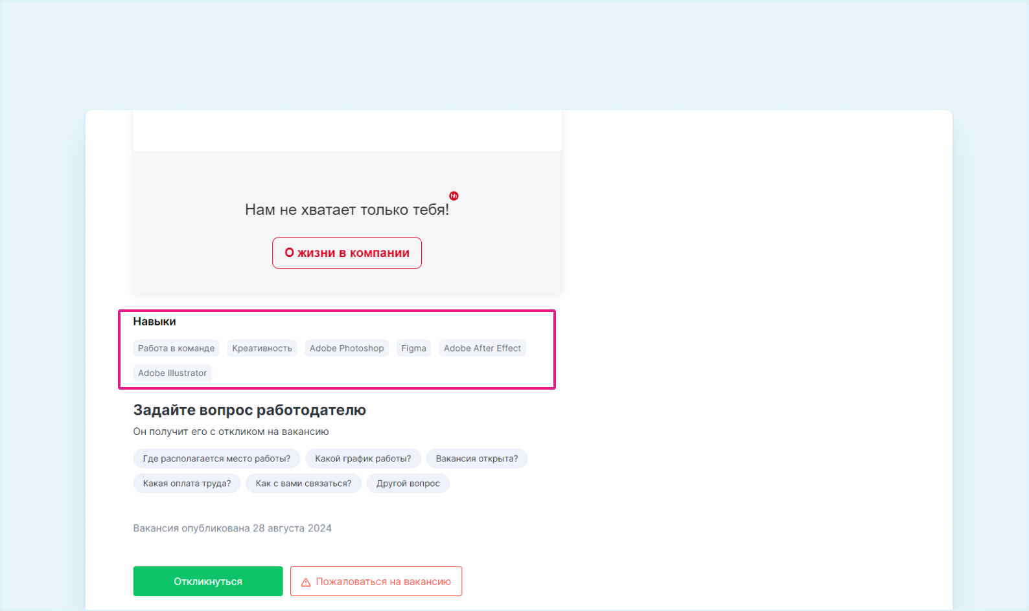
Task: Click the 'Figma' skill tag
Action: pos(413,348)
